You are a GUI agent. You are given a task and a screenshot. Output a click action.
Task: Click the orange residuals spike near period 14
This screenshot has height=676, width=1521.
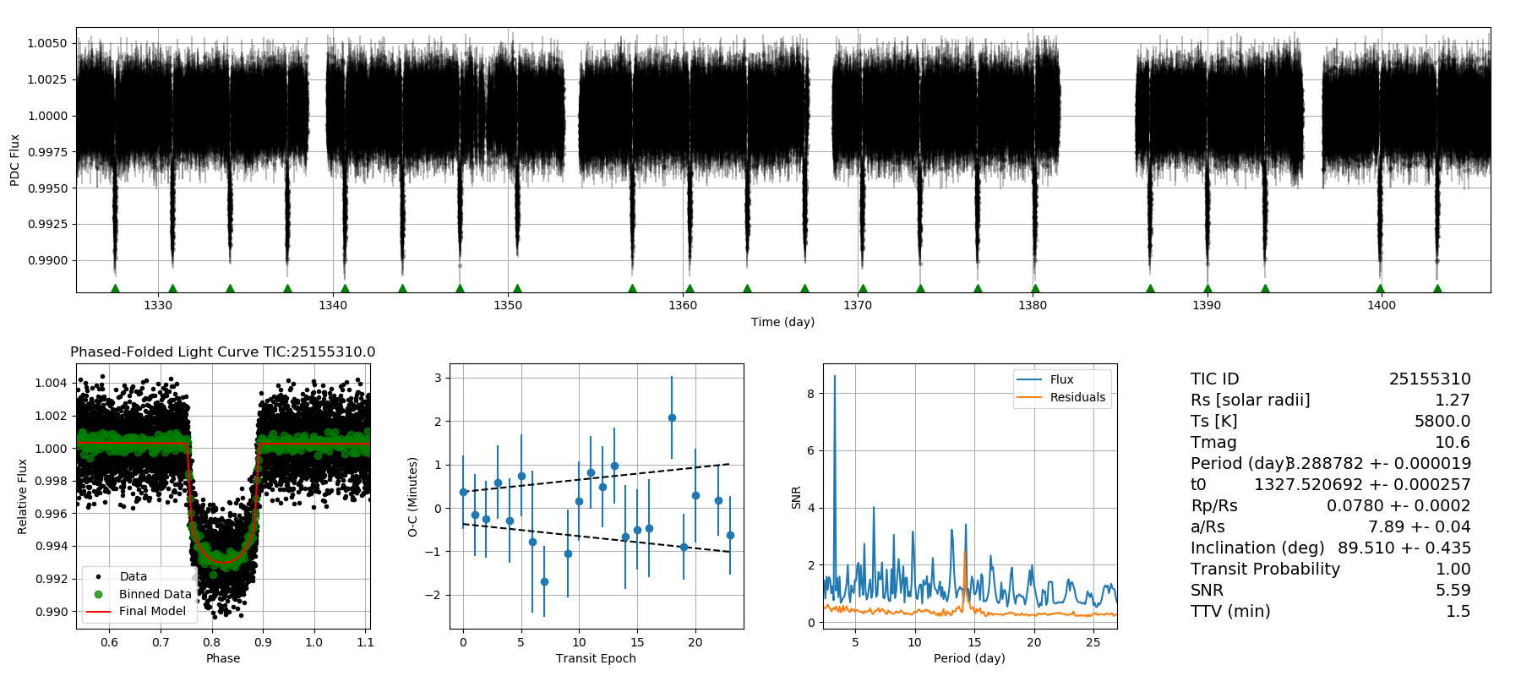click(x=965, y=553)
